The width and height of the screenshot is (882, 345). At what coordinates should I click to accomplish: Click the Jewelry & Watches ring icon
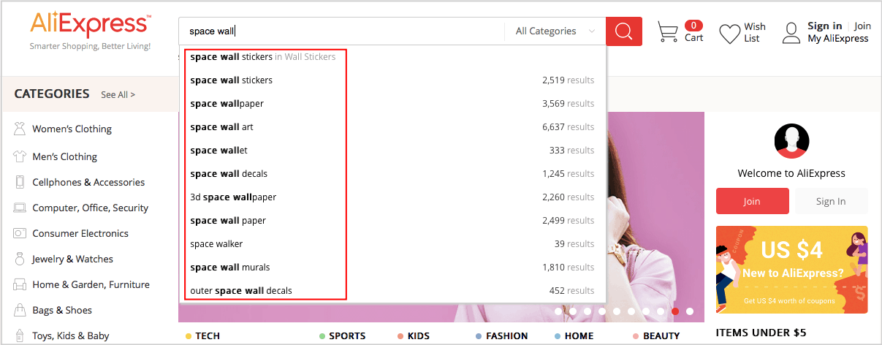(20, 259)
